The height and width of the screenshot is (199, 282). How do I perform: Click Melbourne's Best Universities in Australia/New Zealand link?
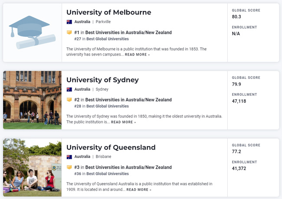pyautogui.click(x=128, y=33)
